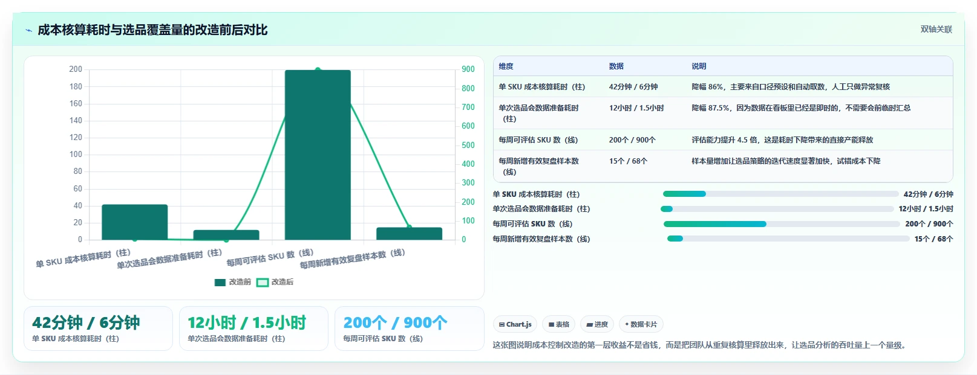The height and width of the screenshot is (375, 977).
Task: Open the 12小时 / 1.5小时 stat card
Action: [253, 329]
